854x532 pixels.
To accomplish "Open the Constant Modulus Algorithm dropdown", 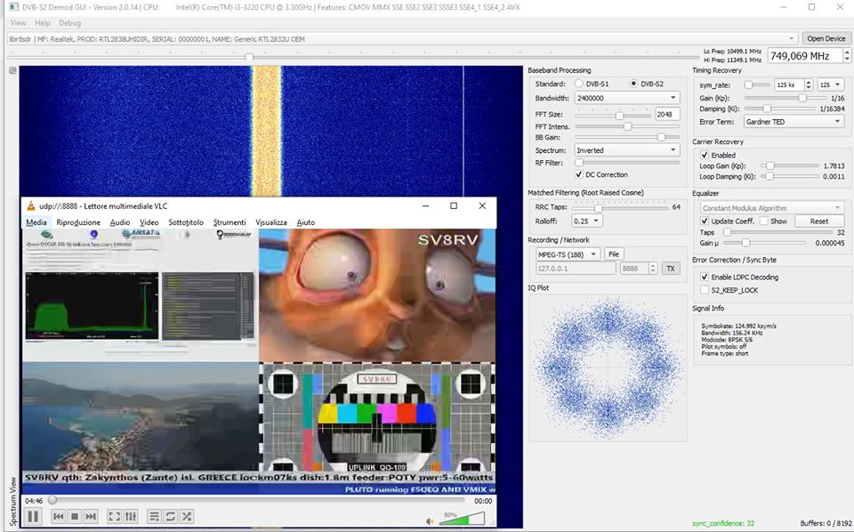I will (772, 208).
